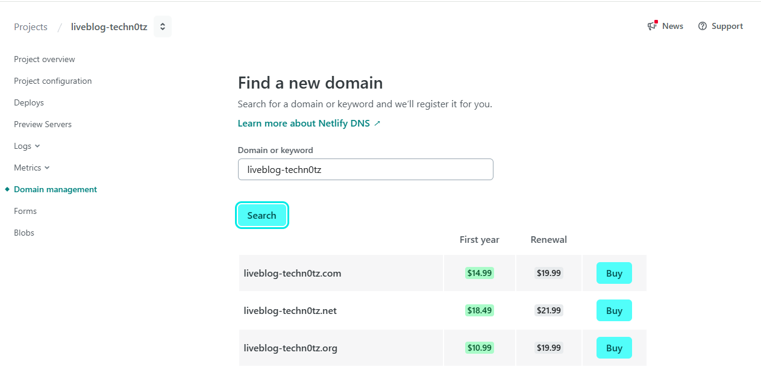Image resolution: width=761 pixels, height=370 pixels.
Task: Buy liveblog-techn0tz.com domain
Action: (x=614, y=273)
